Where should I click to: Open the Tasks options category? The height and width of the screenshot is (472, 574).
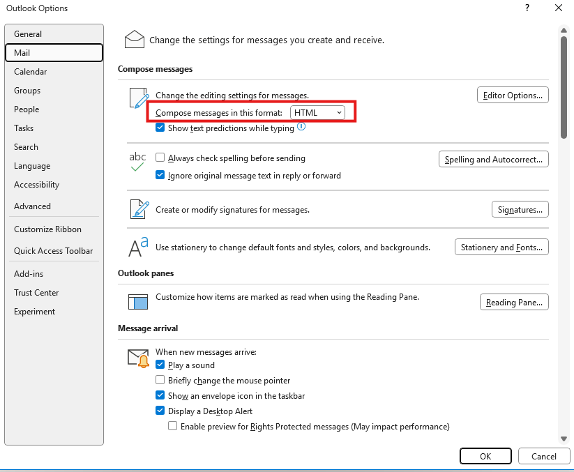click(x=54, y=128)
